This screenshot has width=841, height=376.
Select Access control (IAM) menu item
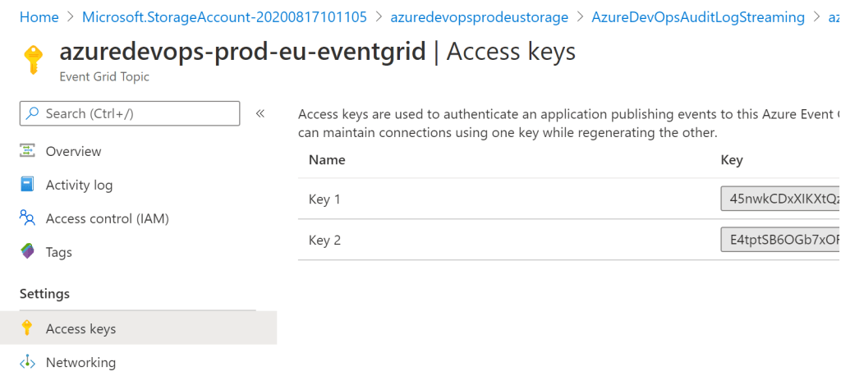107,218
